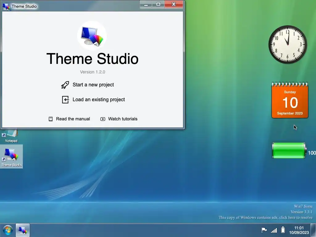Click the load arrow icon beside existing project
Image resolution: width=316 pixels, height=237 pixels.
65,100
